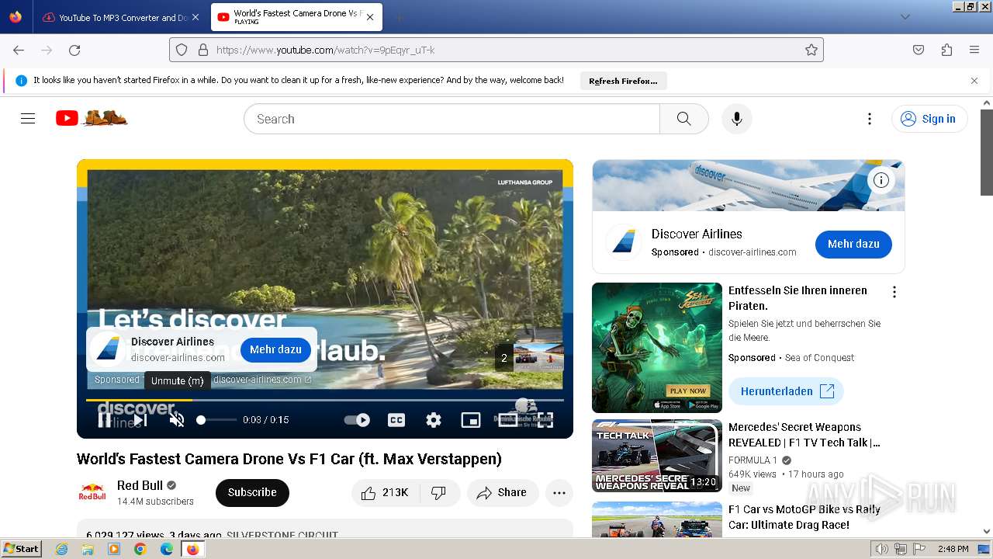This screenshot has height=559, width=993.
Task: Open the Windows Start menu
Action: pos(22,549)
